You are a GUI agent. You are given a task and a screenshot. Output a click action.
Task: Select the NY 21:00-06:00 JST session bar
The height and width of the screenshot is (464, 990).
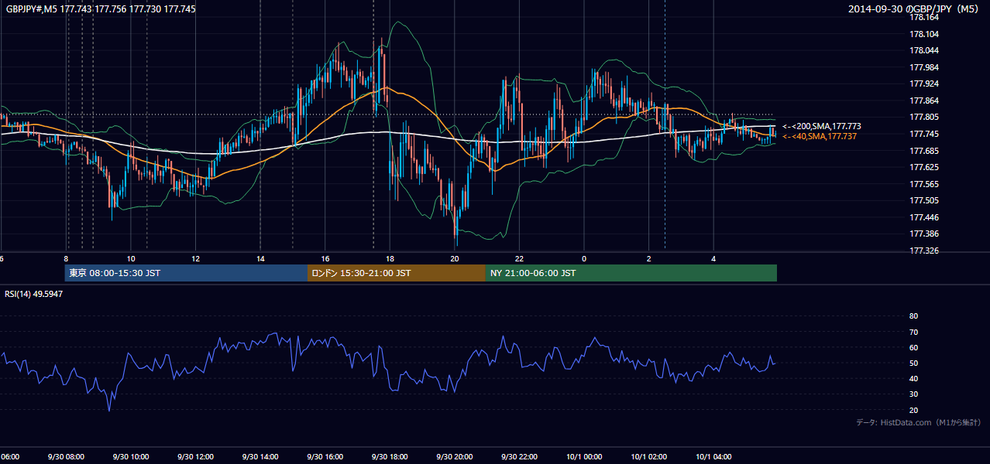click(631, 273)
